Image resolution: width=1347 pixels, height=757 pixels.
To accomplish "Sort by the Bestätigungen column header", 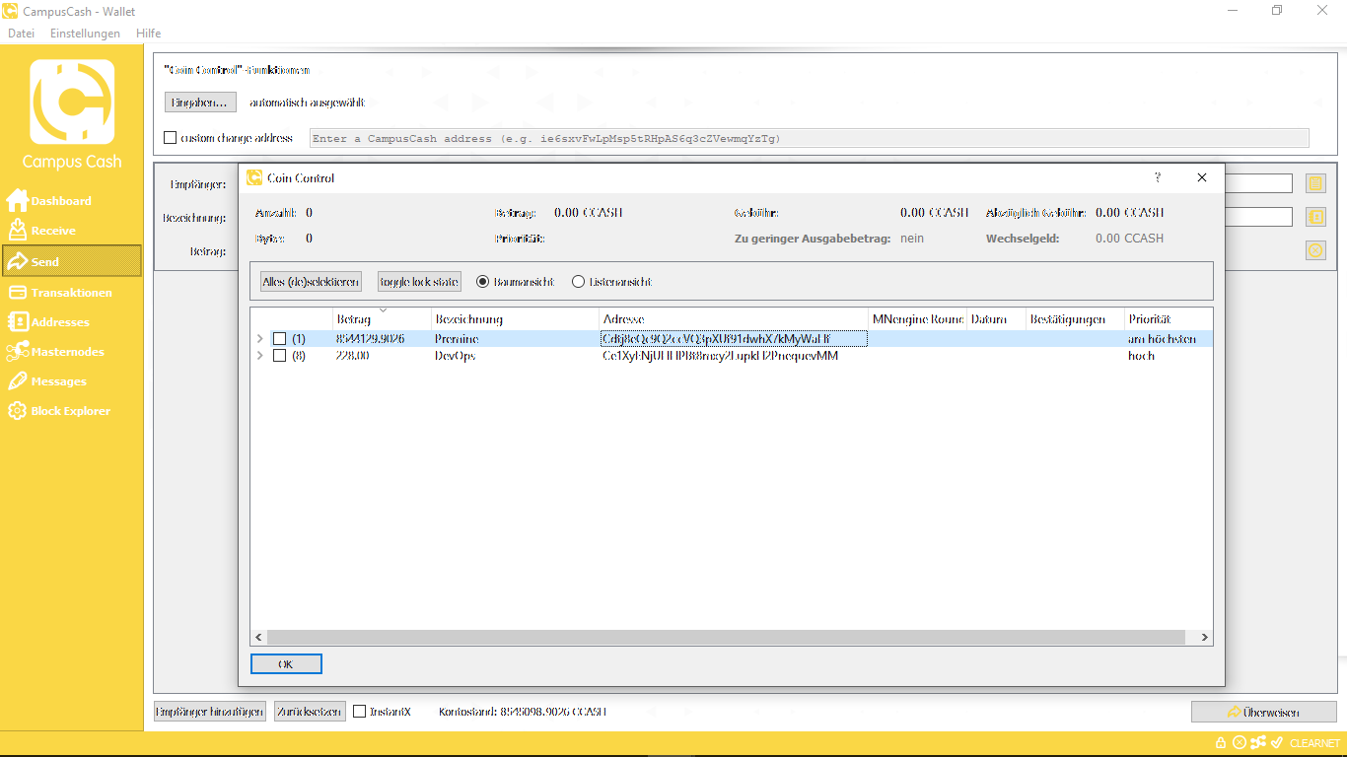I will (x=1074, y=319).
